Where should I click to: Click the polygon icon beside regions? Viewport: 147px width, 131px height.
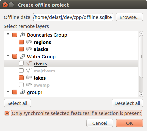pyautogui.click(x=29, y=42)
